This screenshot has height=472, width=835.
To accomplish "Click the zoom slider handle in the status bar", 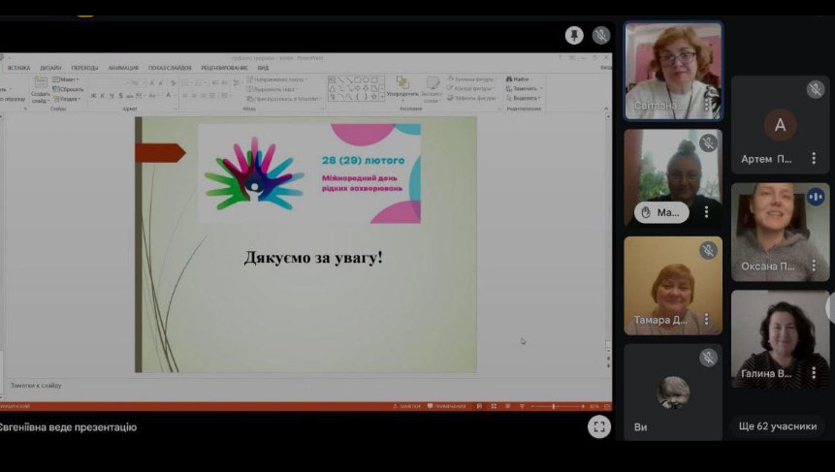I will [x=554, y=406].
